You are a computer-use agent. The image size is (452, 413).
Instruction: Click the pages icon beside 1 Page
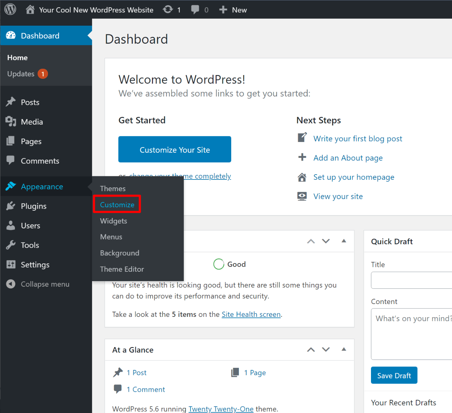click(235, 372)
